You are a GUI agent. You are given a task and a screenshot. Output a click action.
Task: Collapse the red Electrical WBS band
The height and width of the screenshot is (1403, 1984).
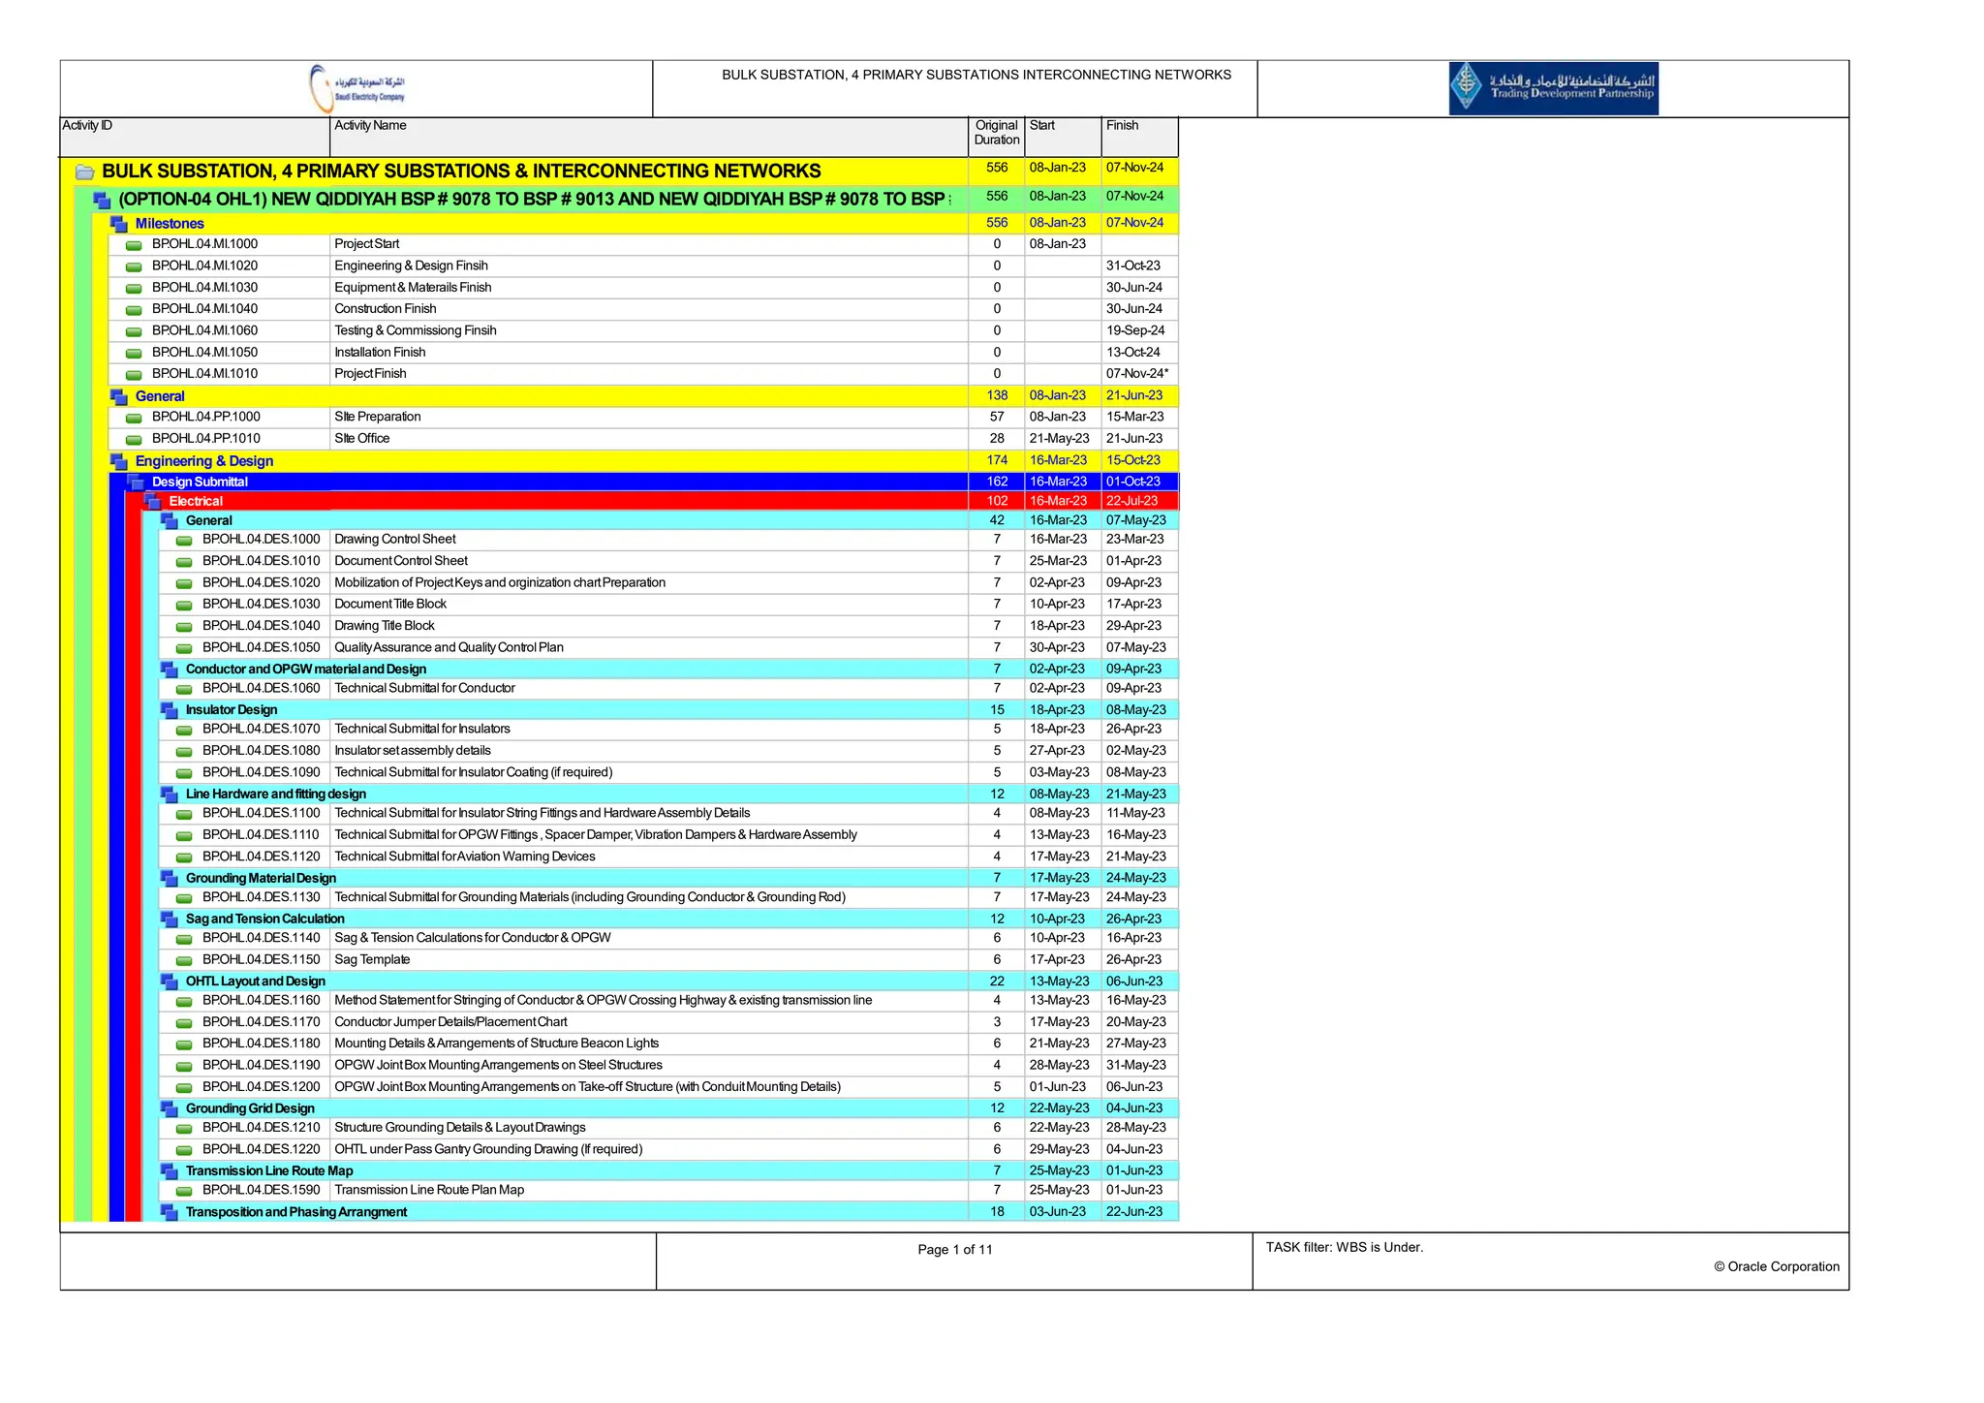point(153,501)
